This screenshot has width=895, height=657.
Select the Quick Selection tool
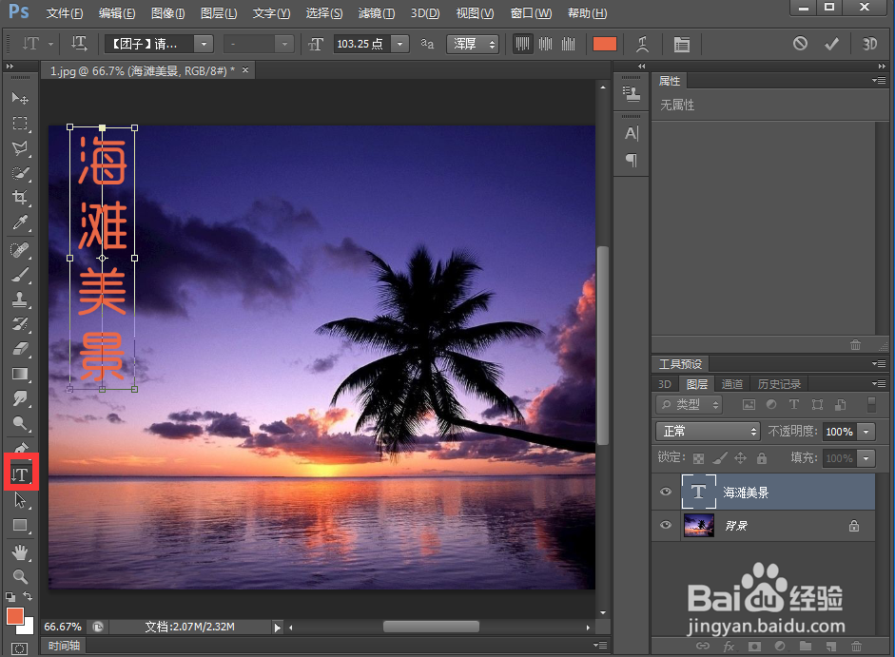pyautogui.click(x=20, y=173)
